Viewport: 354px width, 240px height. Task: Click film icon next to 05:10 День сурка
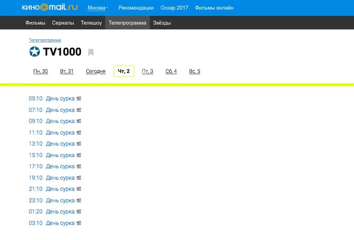[79, 99]
